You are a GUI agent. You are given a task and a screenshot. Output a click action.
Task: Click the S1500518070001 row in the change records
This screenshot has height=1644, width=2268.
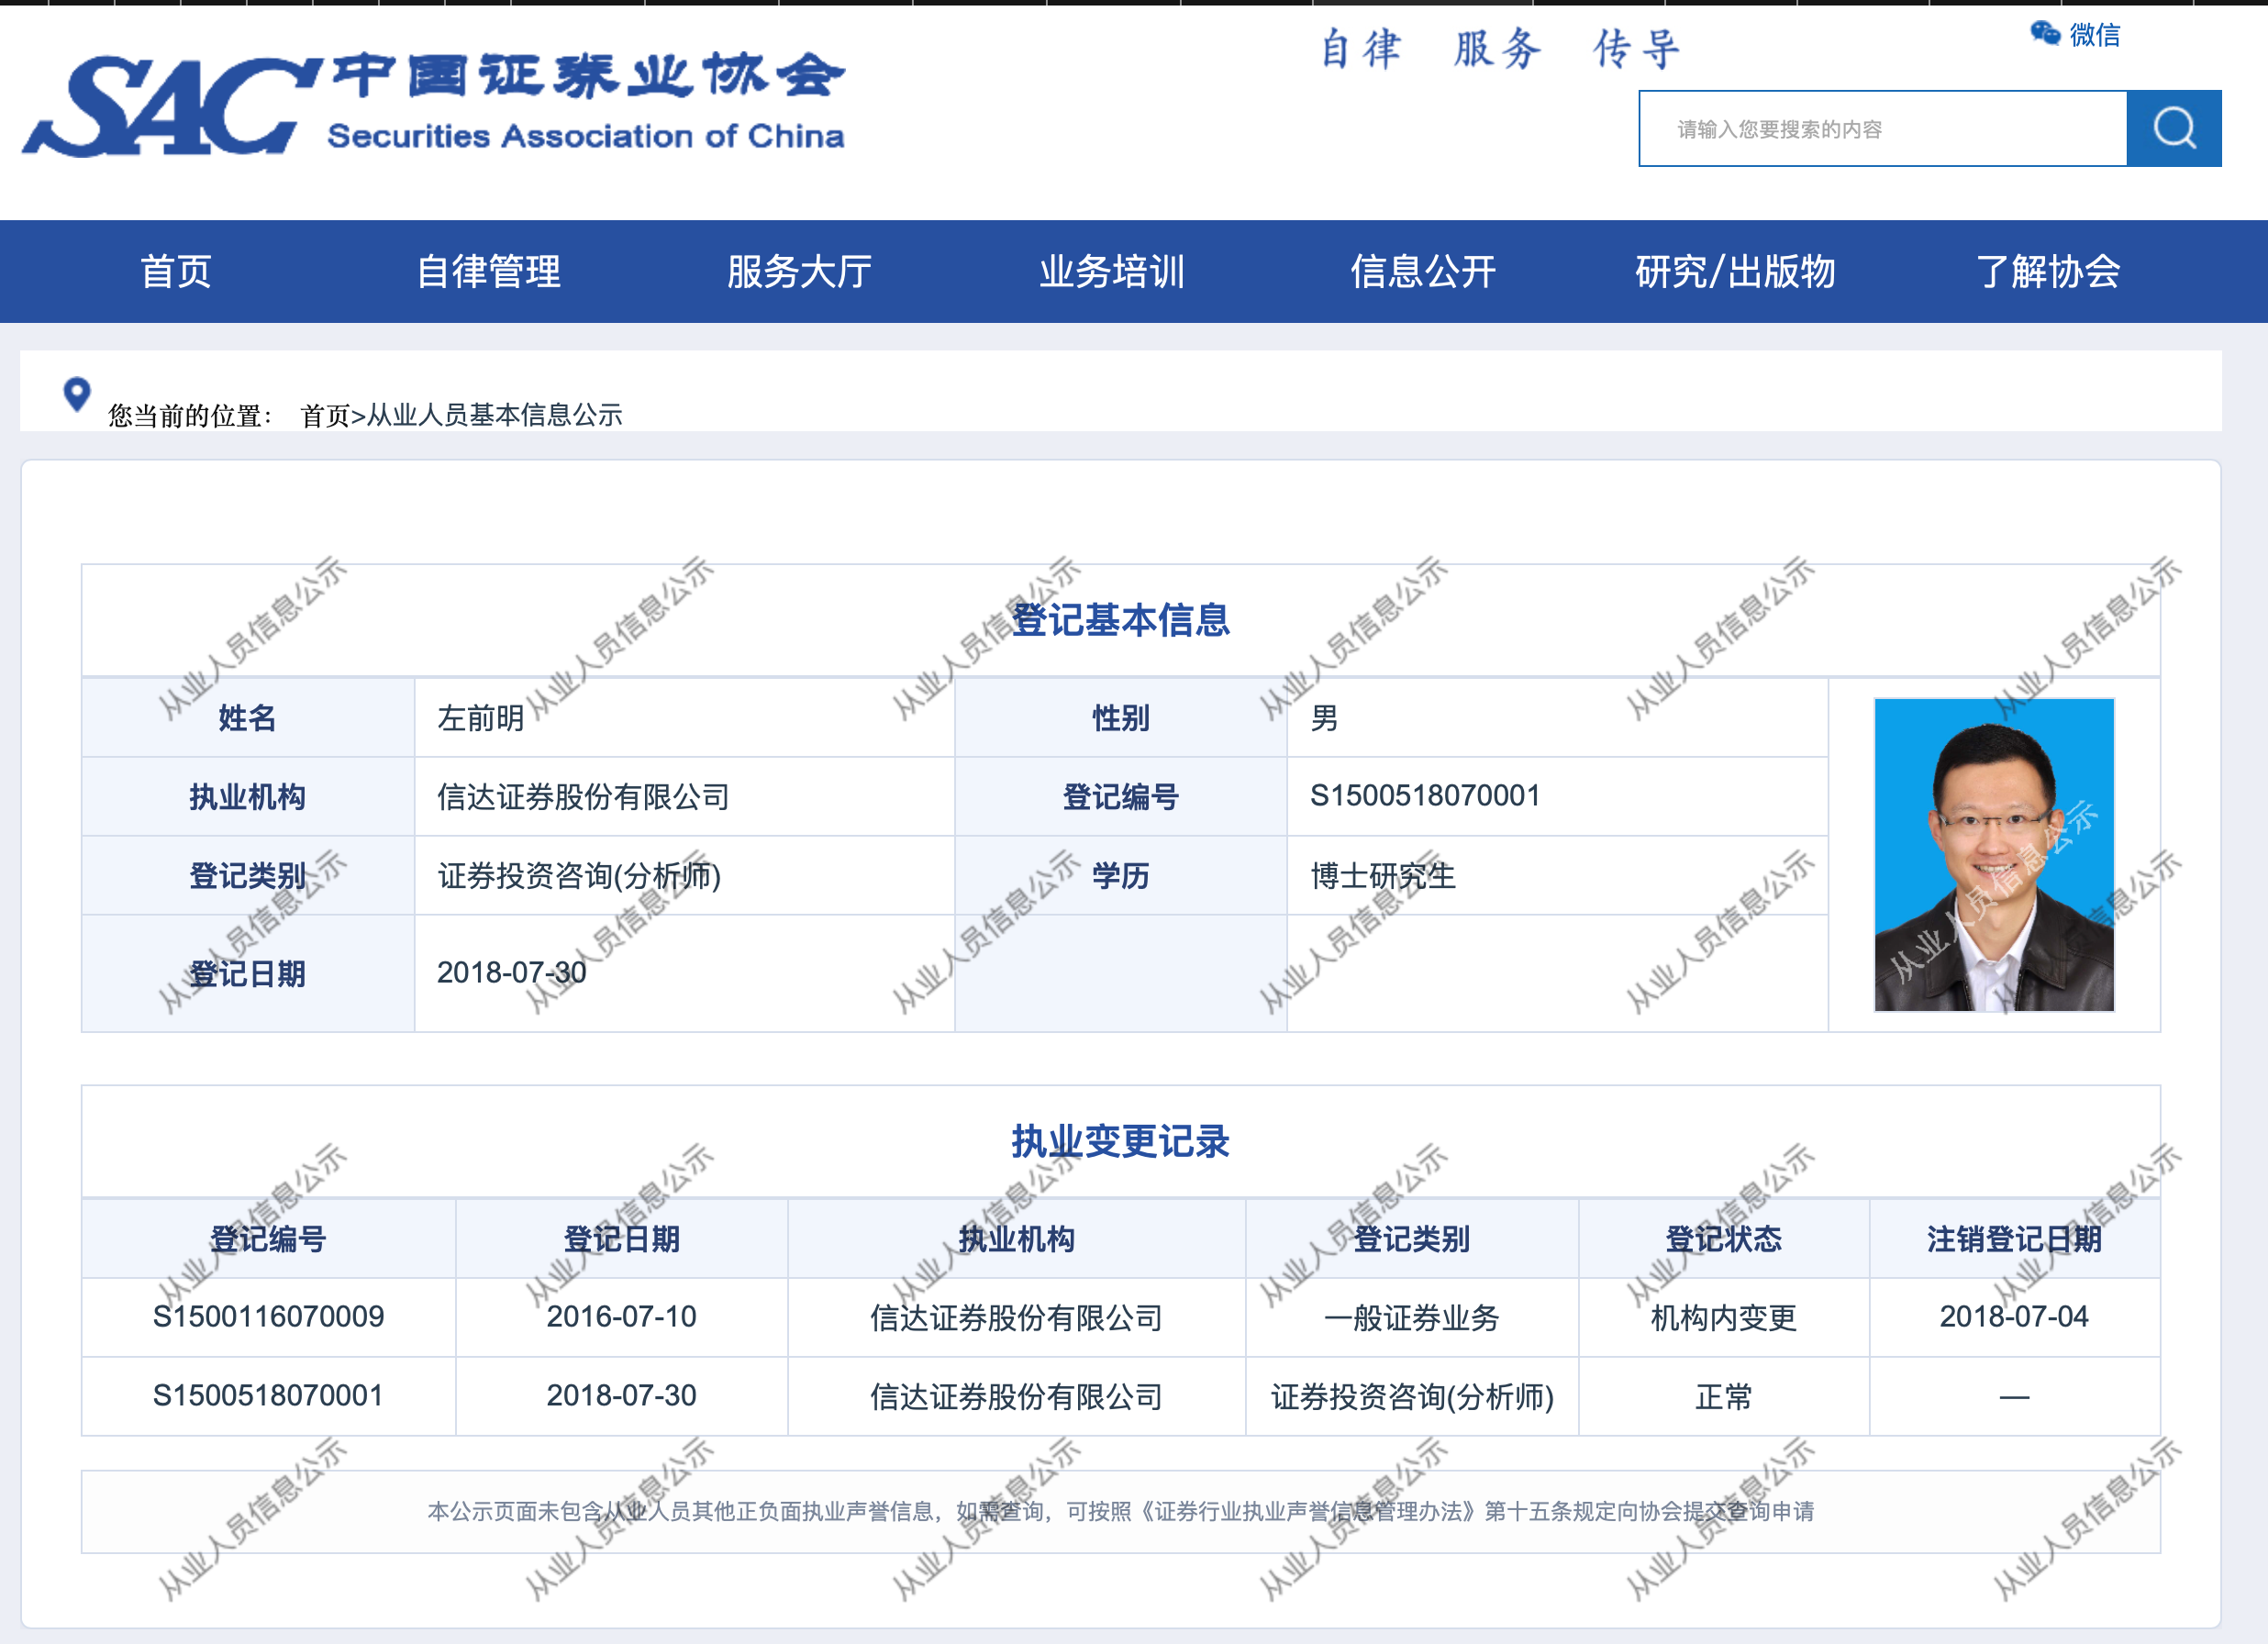click(x=268, y=1395)
